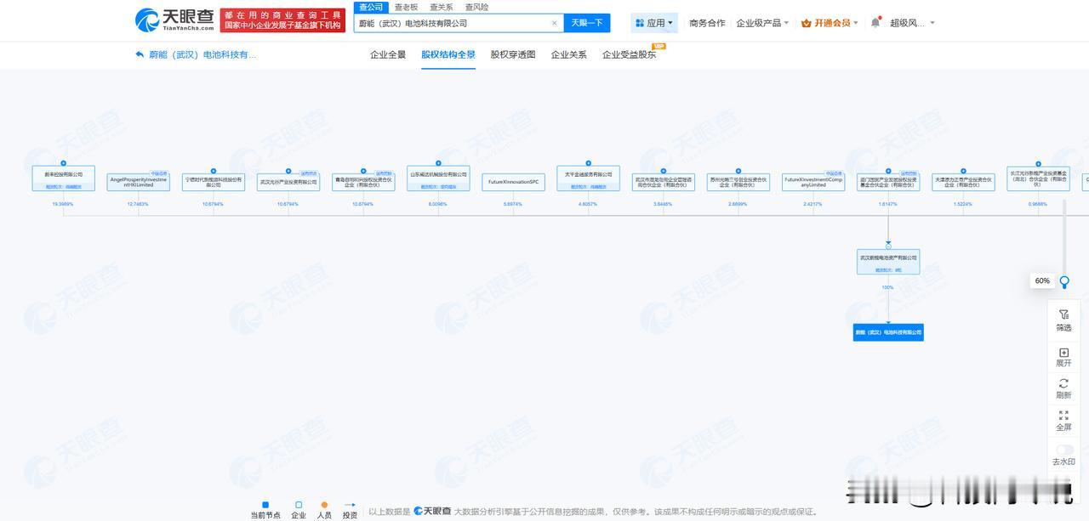Click the 人员 legend icon

pos(324,505)
